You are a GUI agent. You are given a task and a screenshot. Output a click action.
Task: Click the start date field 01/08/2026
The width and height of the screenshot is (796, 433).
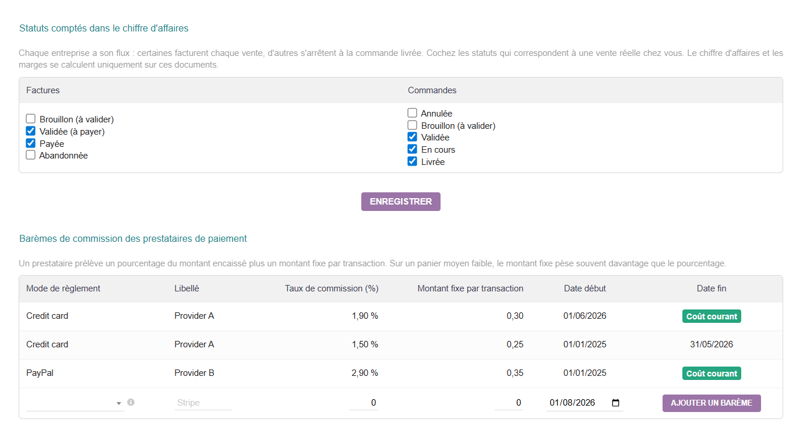click(x=584, y=403)
